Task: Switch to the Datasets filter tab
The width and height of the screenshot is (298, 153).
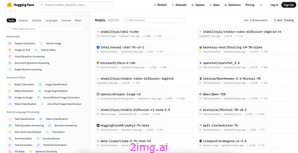Action: coord(37,20)
